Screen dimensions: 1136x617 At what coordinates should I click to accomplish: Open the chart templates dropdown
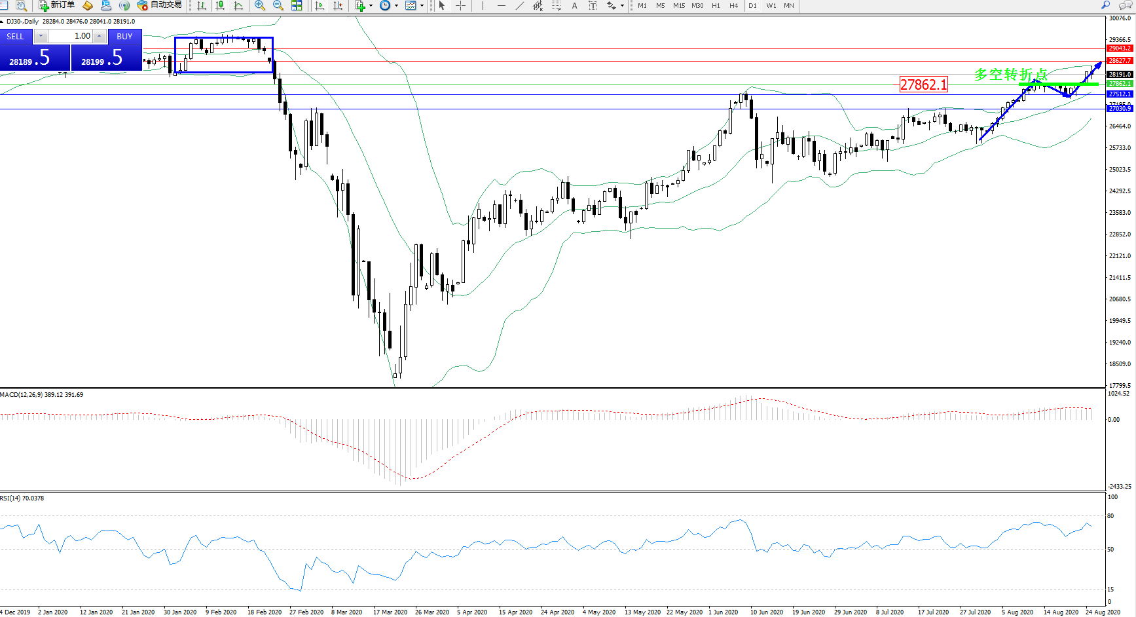click(x=422, y=6)
